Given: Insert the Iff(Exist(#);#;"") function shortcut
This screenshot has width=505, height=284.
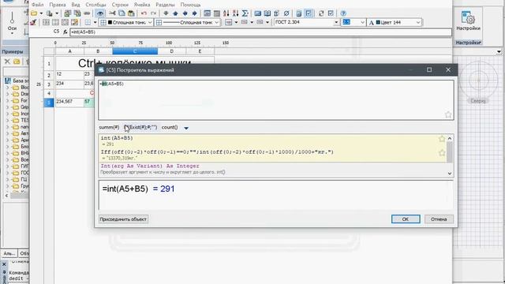Looking at the screenshot, I should tap(140, 127).
